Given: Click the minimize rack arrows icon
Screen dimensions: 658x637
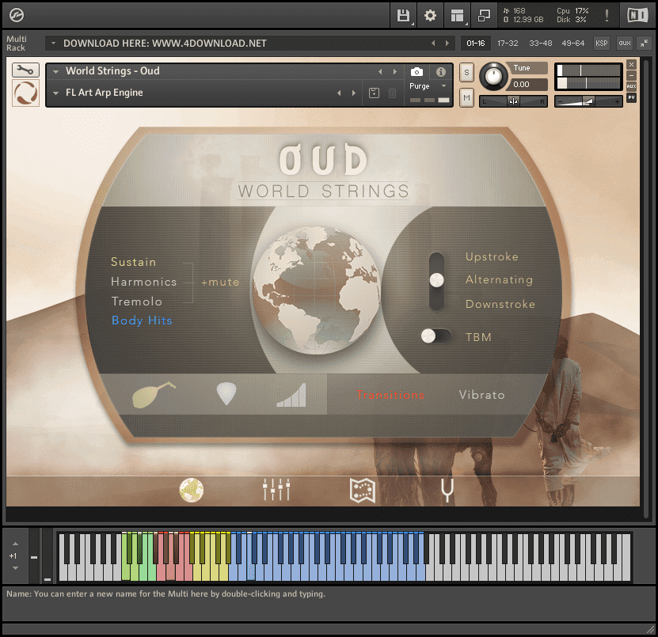Looking at the screenshot, I should tap(645, 43).
